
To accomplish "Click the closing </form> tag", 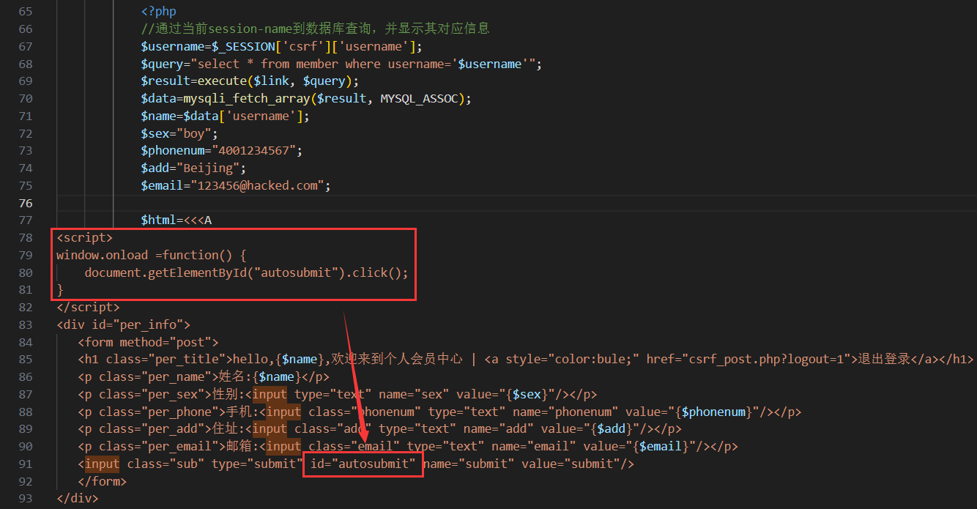I will (x=103, y=482).
